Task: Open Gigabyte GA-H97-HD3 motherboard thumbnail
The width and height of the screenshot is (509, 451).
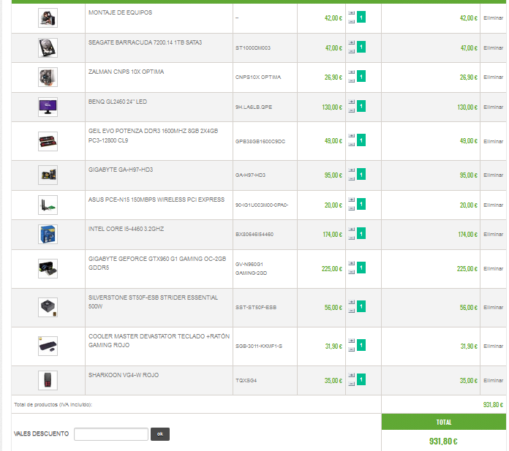Action: click(x=48, y=175)
